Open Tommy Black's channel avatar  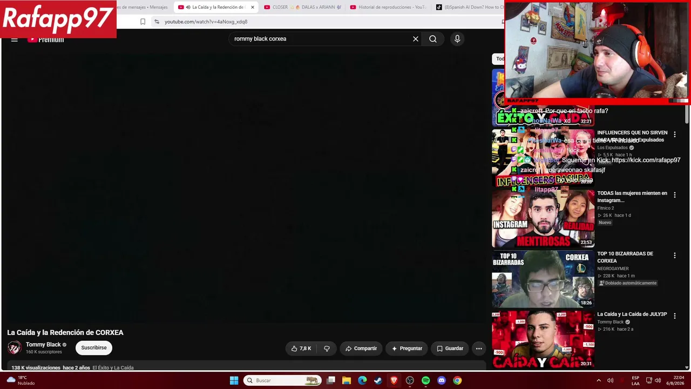coord(15,348)
